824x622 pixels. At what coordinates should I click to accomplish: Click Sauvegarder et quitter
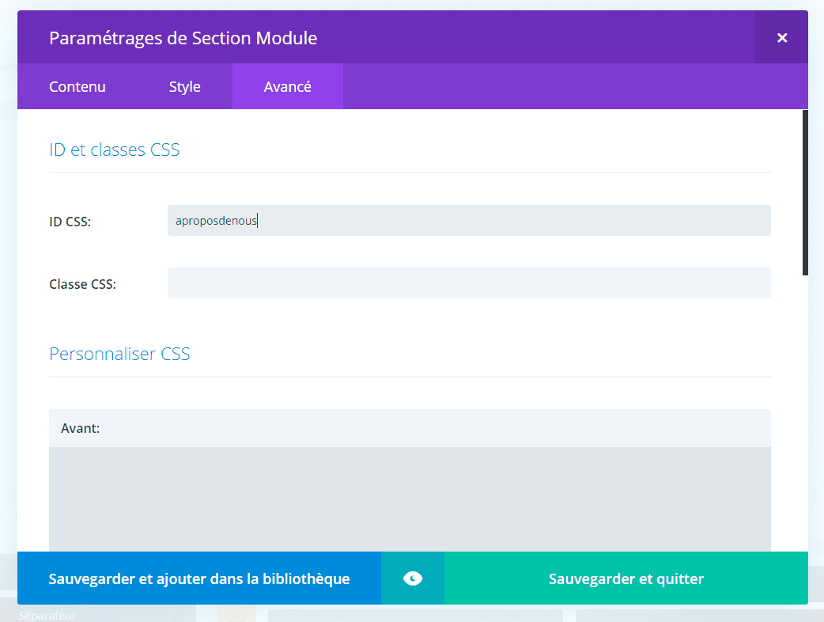tap(626, 578)
